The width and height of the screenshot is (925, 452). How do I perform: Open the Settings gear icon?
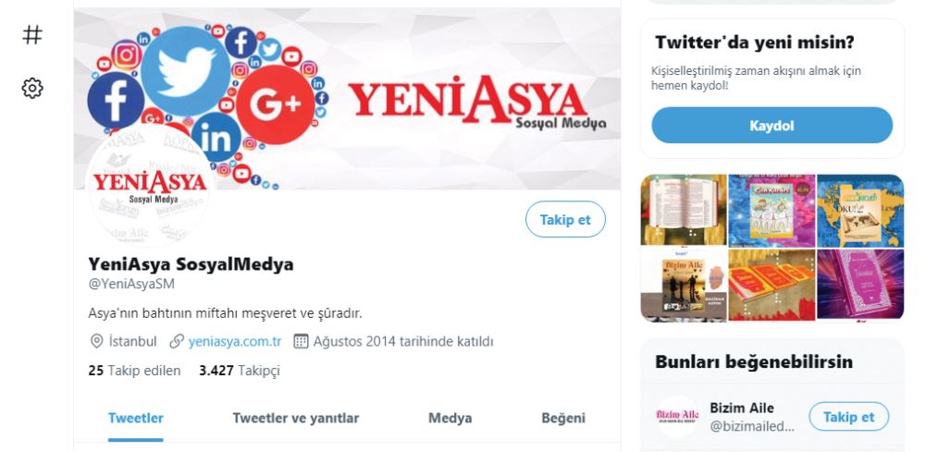point(32,89)
